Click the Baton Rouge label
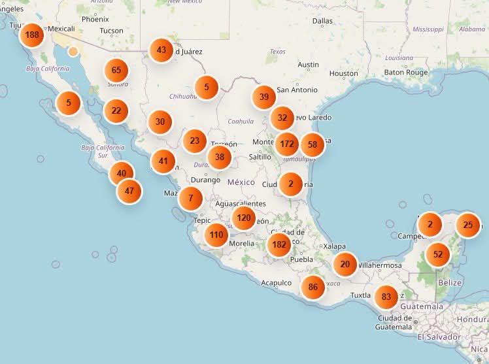489x364 pixels. point(406,73)
